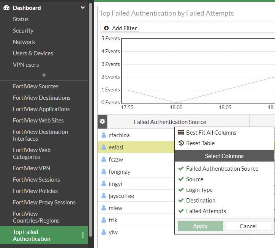Open Users & Devices dashboard
Image resolution: width=275 pixels, height=248 pixels.
(33, 53)
